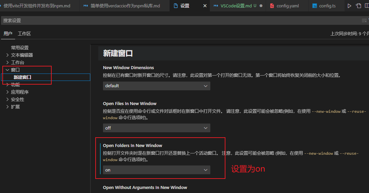Clear the settings search input icon

point(364,20)
